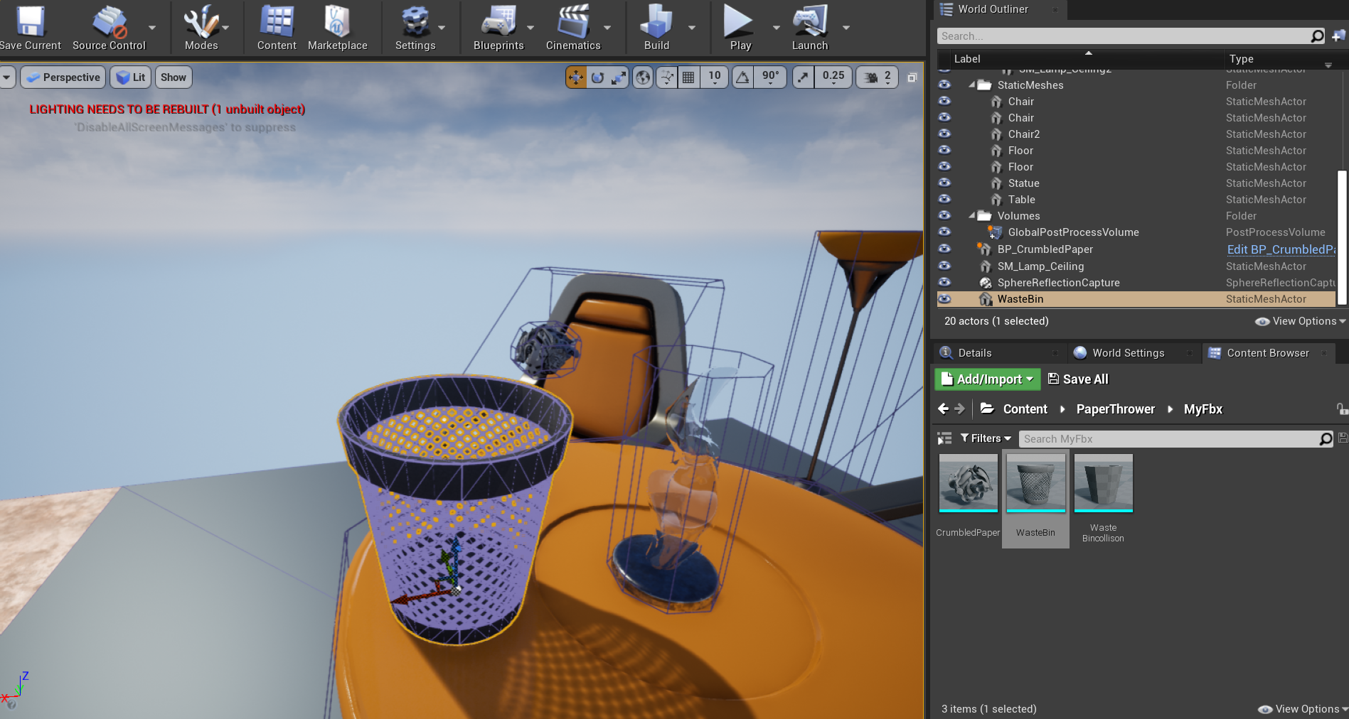Toggle surface snapping icon in viewport
Screen dimensions: 1349x719
(x=666, y=77)
